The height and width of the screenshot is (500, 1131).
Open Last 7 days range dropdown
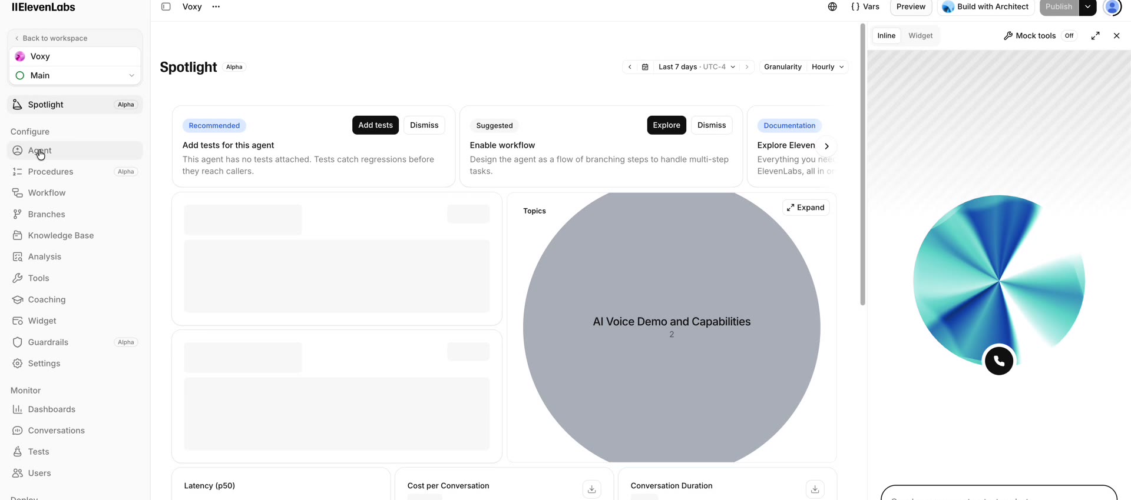click(697, 67)
